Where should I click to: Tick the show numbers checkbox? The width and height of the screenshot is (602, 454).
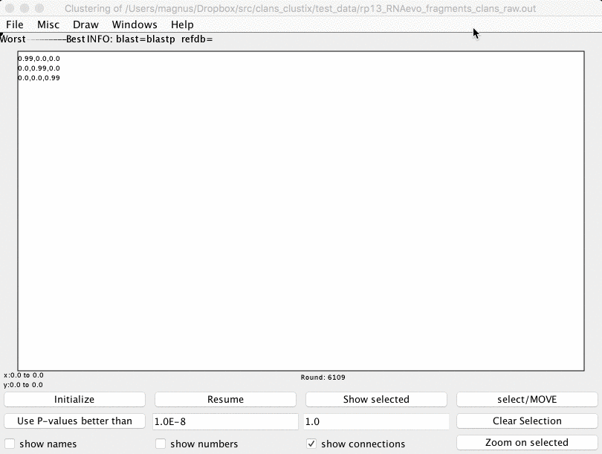(x=161, y=444)
